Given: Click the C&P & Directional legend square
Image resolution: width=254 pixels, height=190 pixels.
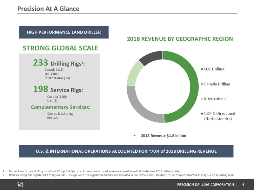Looking at the screenshot, I should 202,114.
